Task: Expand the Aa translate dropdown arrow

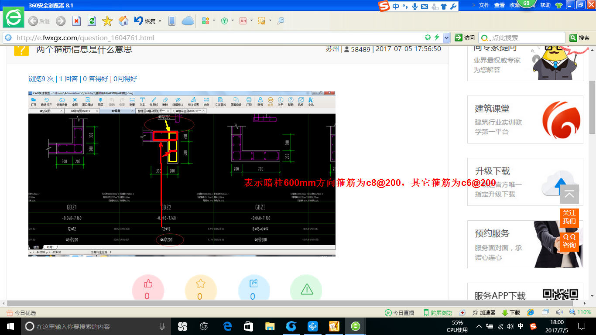Action: click(x=251, y=21)
